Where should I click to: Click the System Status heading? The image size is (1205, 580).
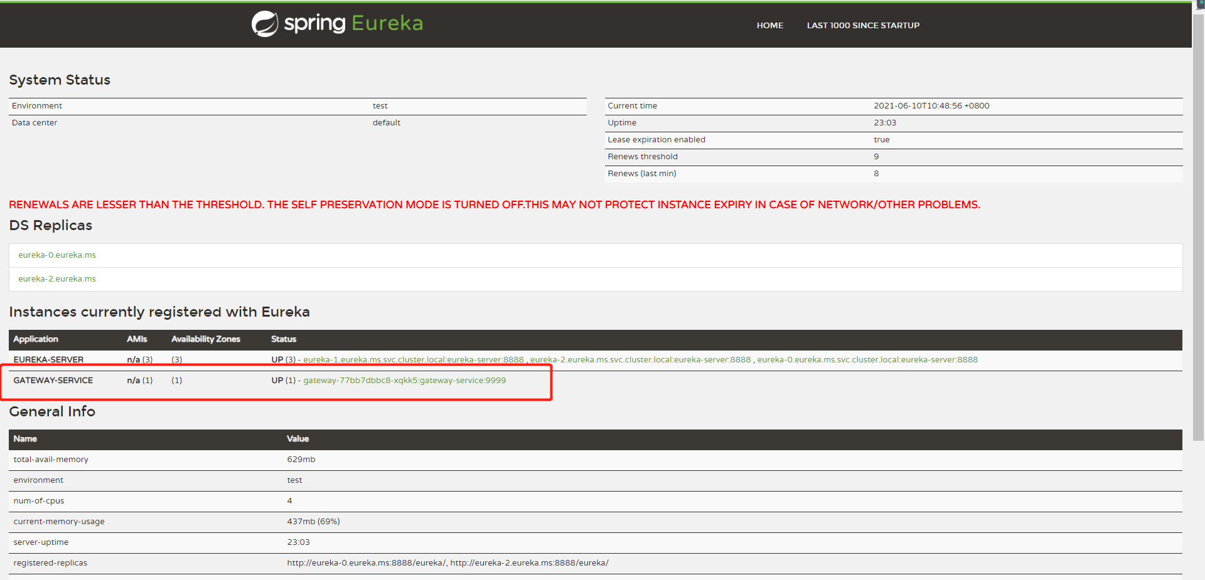click(60, 80)
